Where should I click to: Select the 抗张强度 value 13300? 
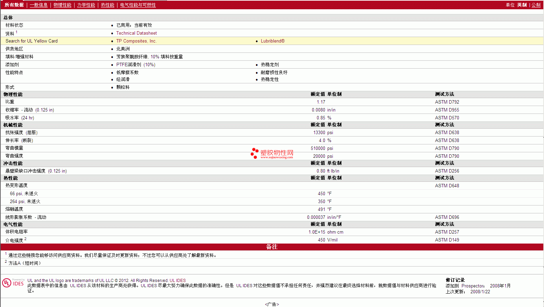319,133
